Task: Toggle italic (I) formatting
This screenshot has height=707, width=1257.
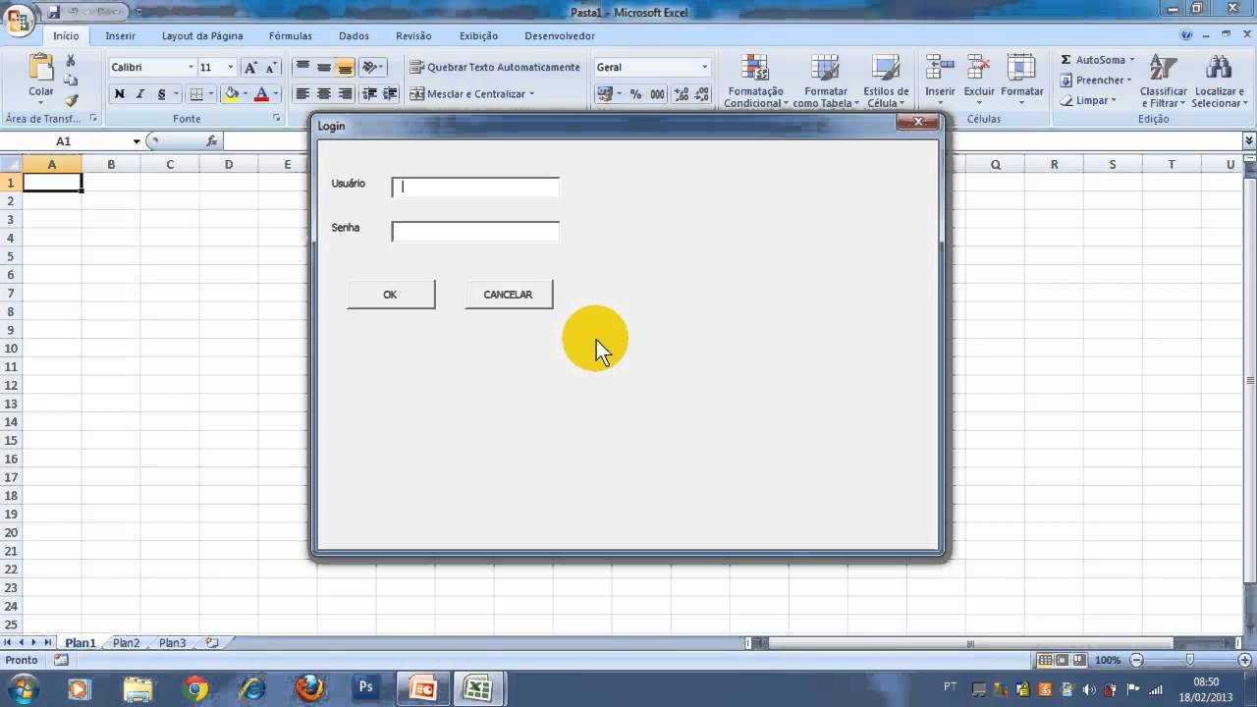Action: click(x=139, y=94)
